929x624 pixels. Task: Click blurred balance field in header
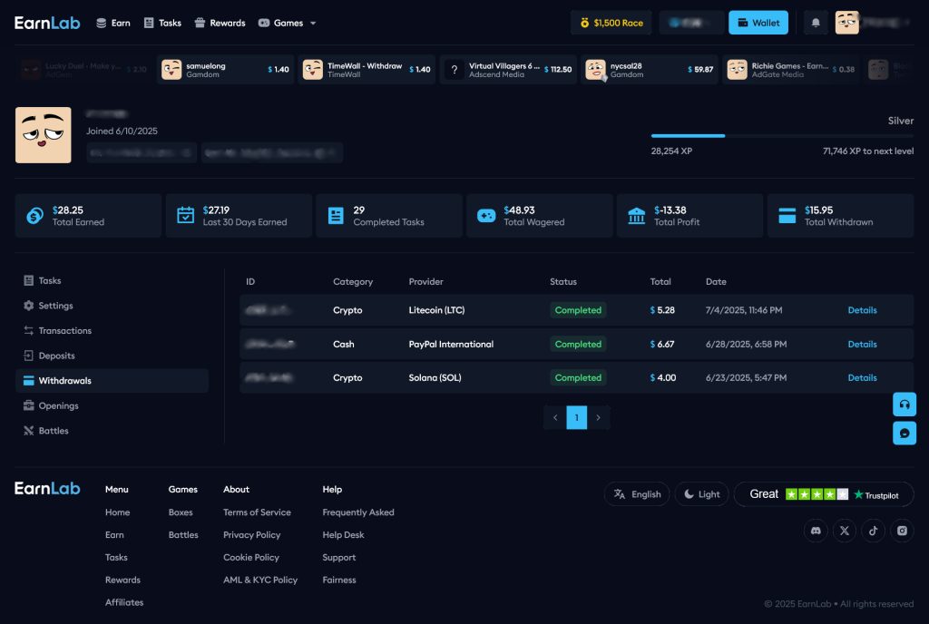(x=691, y=23)
